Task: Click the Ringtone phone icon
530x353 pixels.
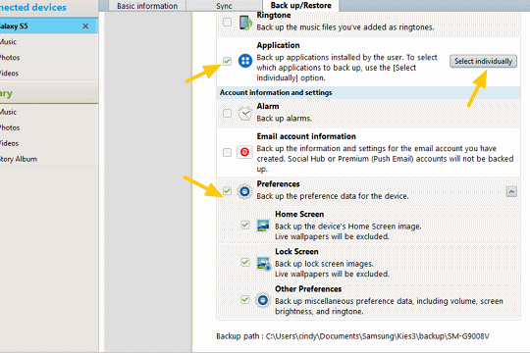Action: tap(245, 23)
